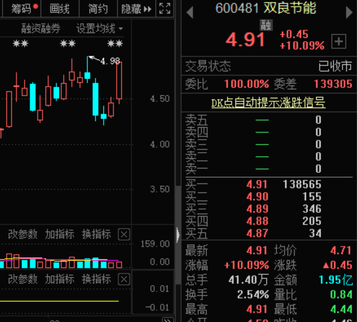Close the bottom indicator panel

click(124, 279)
